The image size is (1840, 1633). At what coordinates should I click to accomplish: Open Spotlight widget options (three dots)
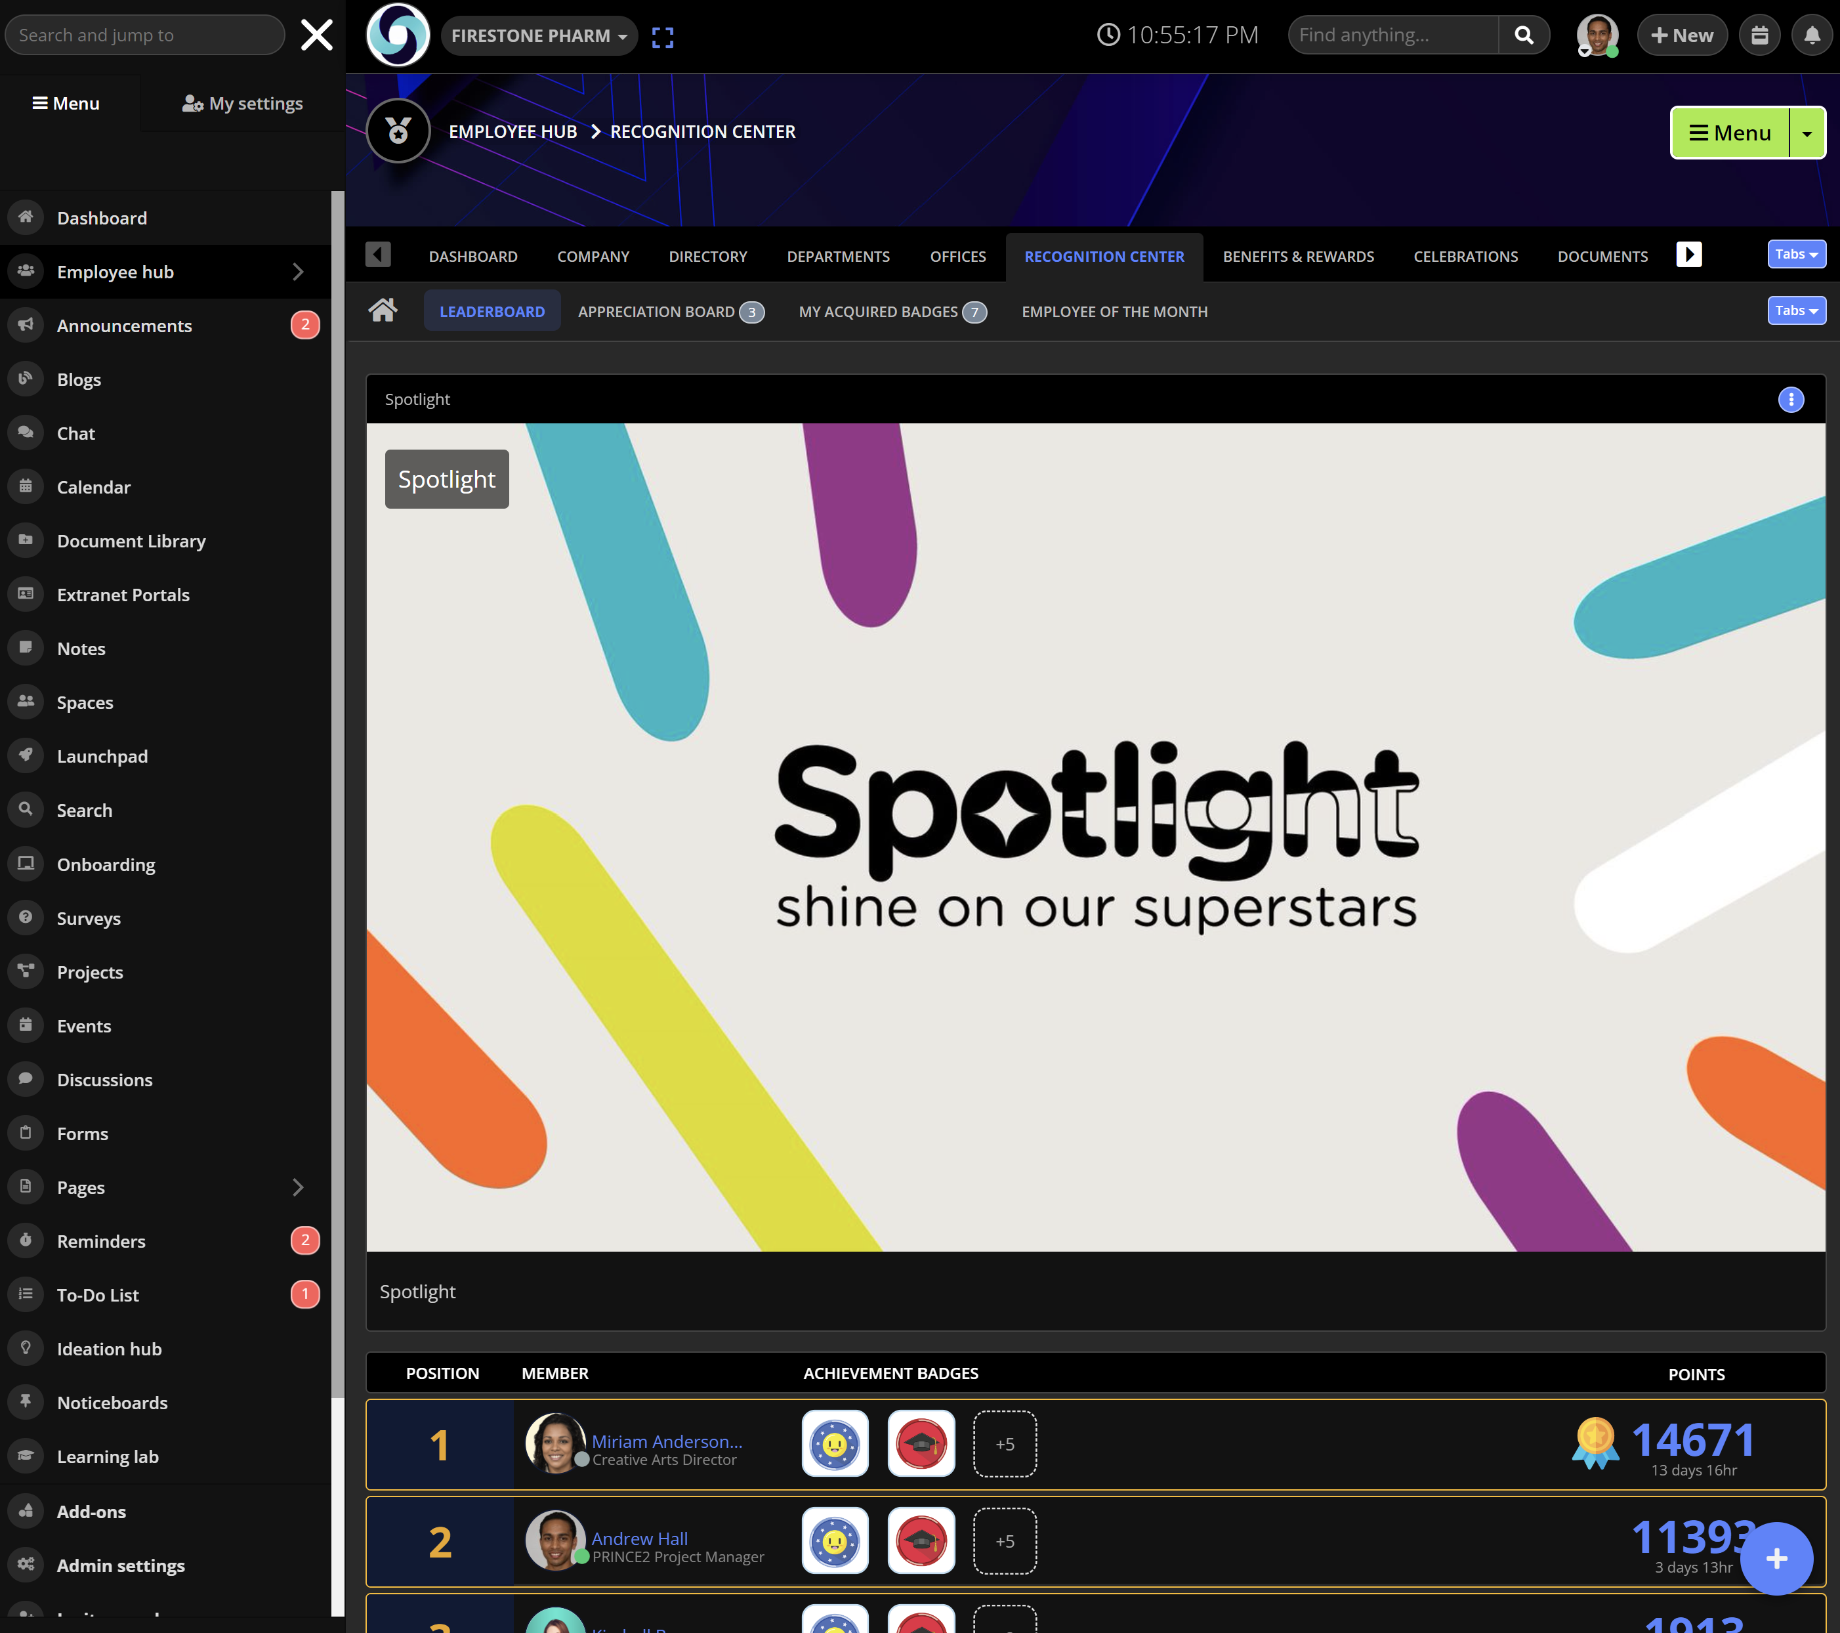[1791, 400]
